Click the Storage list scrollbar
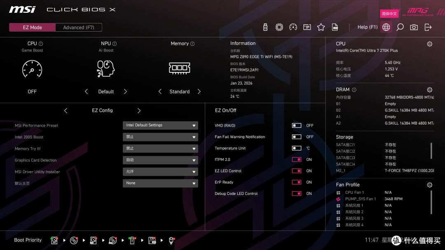Image resolution: width=445 pixels, height=250 pixels. pyautogui.click(x=431, y=150)
